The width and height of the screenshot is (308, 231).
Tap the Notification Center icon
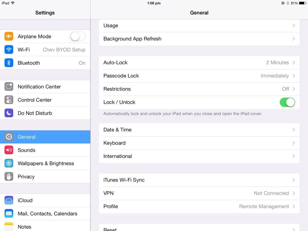(9, 87)
